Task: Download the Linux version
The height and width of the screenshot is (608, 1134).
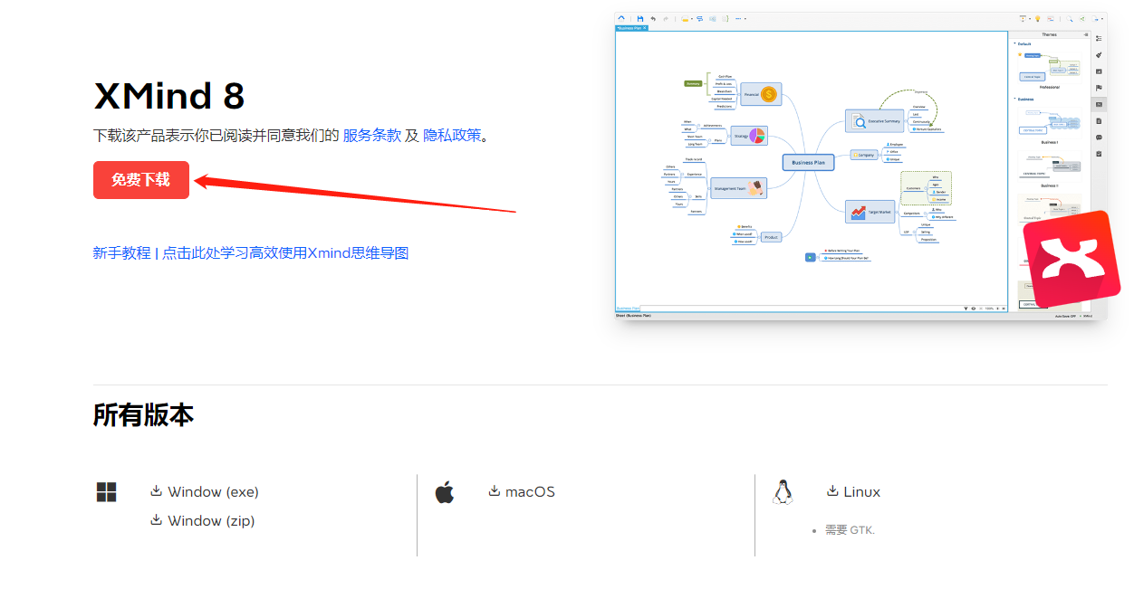Action: (x=853, y=492)
